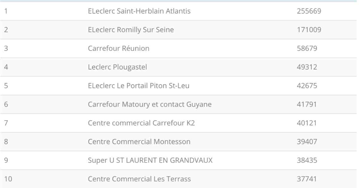
Task: Click the 58679 value cell
Action: tap(307, 48)
